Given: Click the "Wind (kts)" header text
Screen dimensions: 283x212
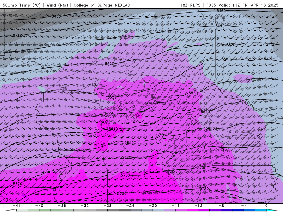Looking at the screenshot, I should coord(57,5).
